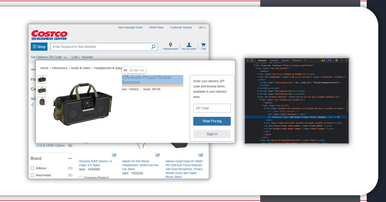Click the Sign in button
The width and height of the screenshot is (386, 202).
coord(212,134)
